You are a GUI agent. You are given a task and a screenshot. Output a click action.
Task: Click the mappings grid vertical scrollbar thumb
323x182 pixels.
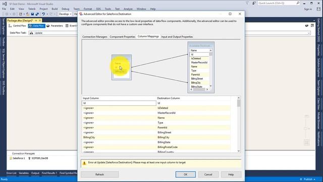tap(239, 103)
